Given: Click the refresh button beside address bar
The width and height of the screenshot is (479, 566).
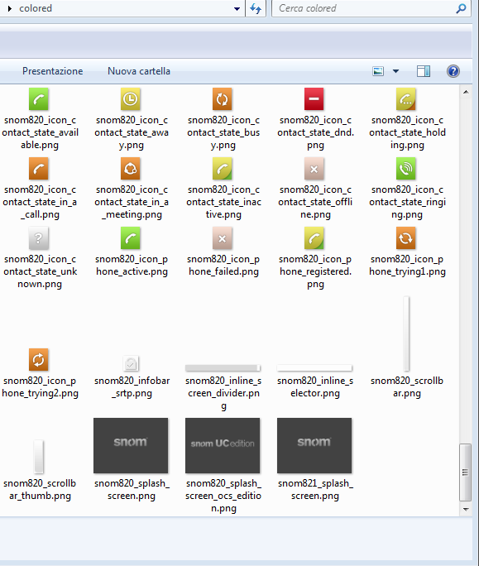Looking at the screenshot, I should 256,8.
